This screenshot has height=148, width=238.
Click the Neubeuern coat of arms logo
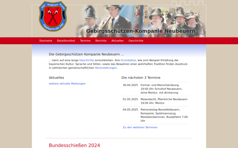[53, 16]
